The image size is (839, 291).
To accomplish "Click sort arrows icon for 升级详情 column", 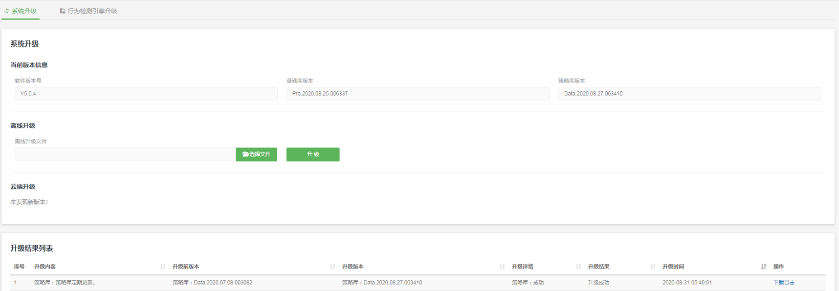I will point(578,267).
